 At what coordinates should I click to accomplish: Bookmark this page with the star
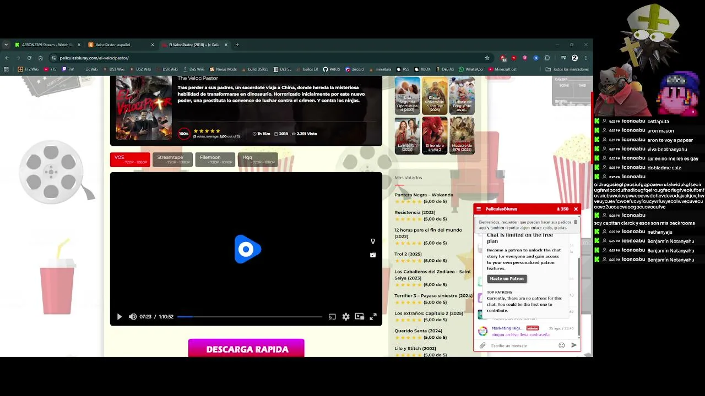click(487, 58)
